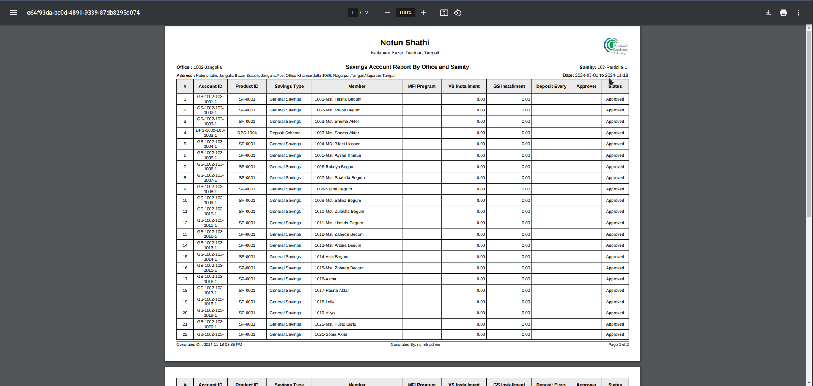Click the vertical scrollbar thumb

809,125
